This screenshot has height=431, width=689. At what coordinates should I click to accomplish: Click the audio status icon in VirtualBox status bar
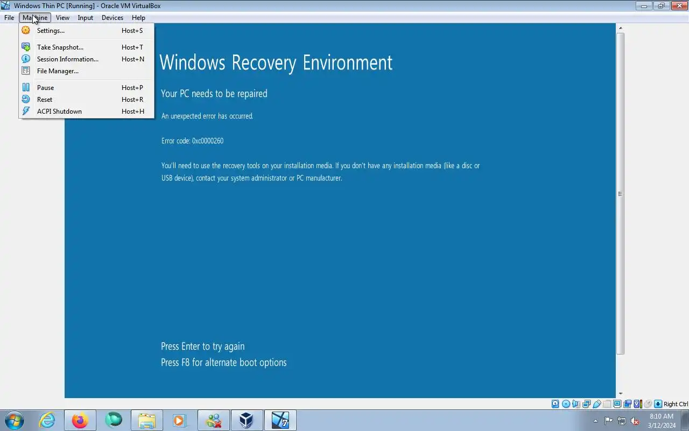pos(576,404)
